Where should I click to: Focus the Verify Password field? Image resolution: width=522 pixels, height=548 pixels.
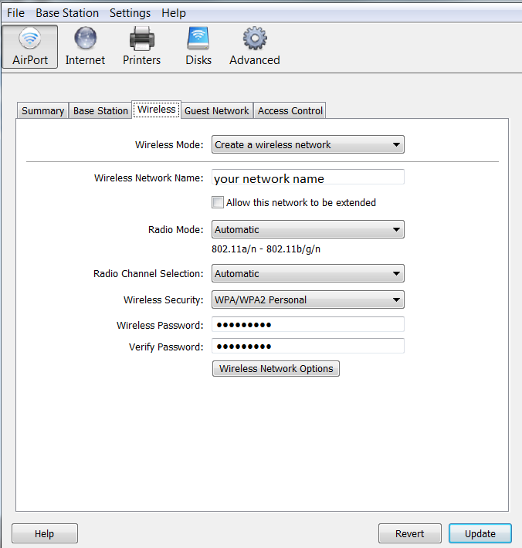[307, 346]
